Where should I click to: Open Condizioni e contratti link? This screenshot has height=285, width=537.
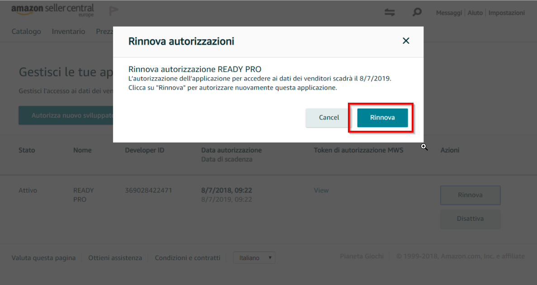click(188, 258)
